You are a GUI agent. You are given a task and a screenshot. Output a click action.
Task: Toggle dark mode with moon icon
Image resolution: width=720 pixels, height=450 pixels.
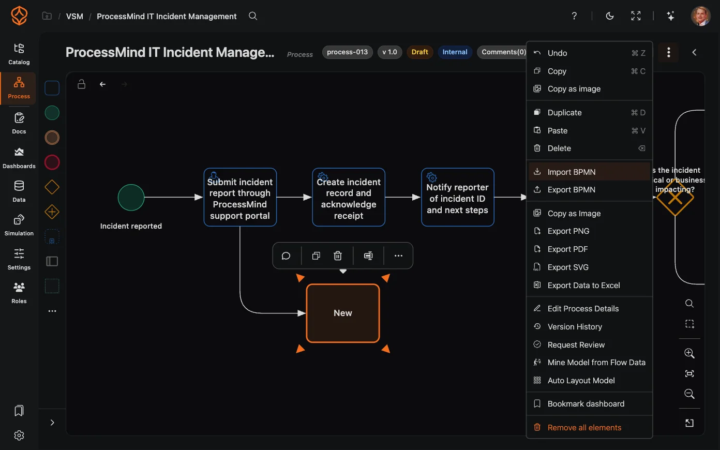pyautogui.click(x=610, y=16)
